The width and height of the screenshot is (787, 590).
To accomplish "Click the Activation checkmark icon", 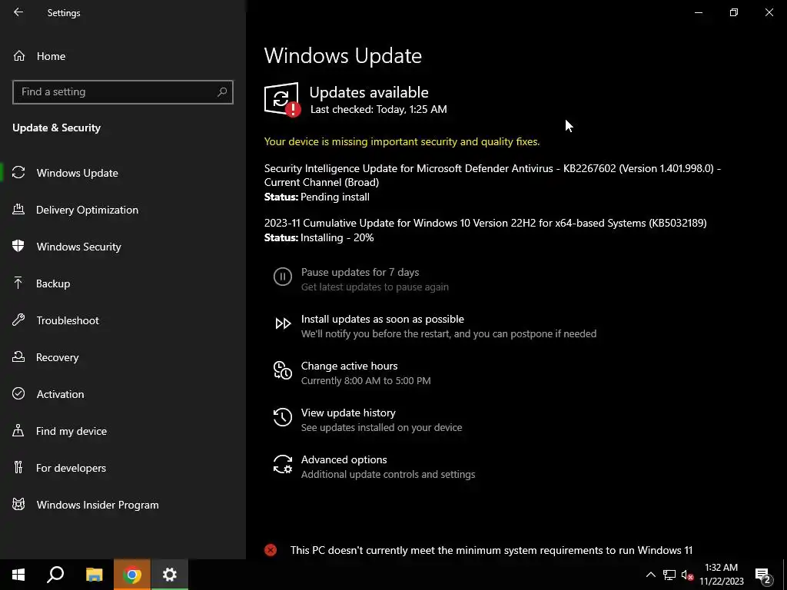I will pos(18,393).
